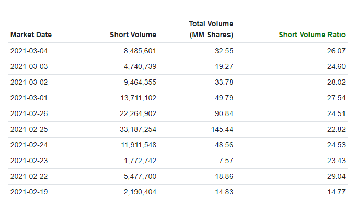Select the 2021-03-02 row date

click(x=29, y=82)
